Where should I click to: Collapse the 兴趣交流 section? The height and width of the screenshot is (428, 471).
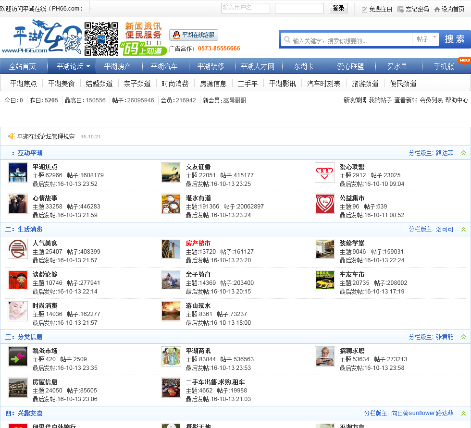pyautogui.click(x=463, y=413)
